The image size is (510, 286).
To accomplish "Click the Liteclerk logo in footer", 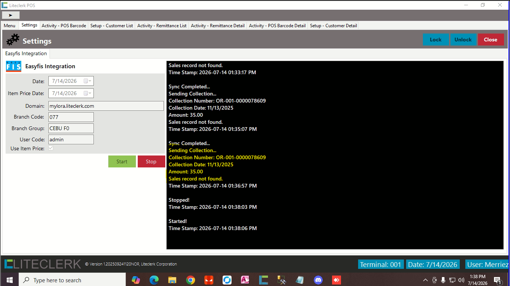I will (42, 264).
